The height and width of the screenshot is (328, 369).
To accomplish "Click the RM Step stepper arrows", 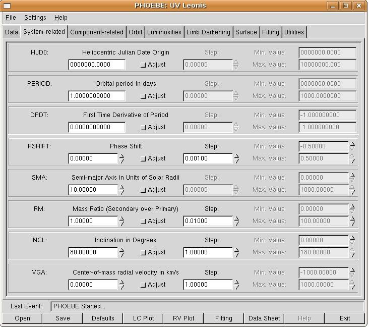I will pyautogui.click(x=236, y=221).
